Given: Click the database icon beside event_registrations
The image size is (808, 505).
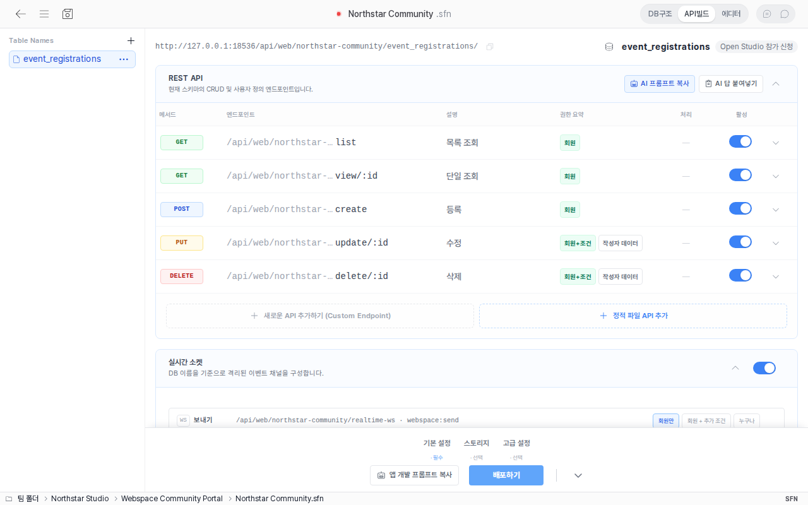Looking at the screenshot, I should point(609,47).
